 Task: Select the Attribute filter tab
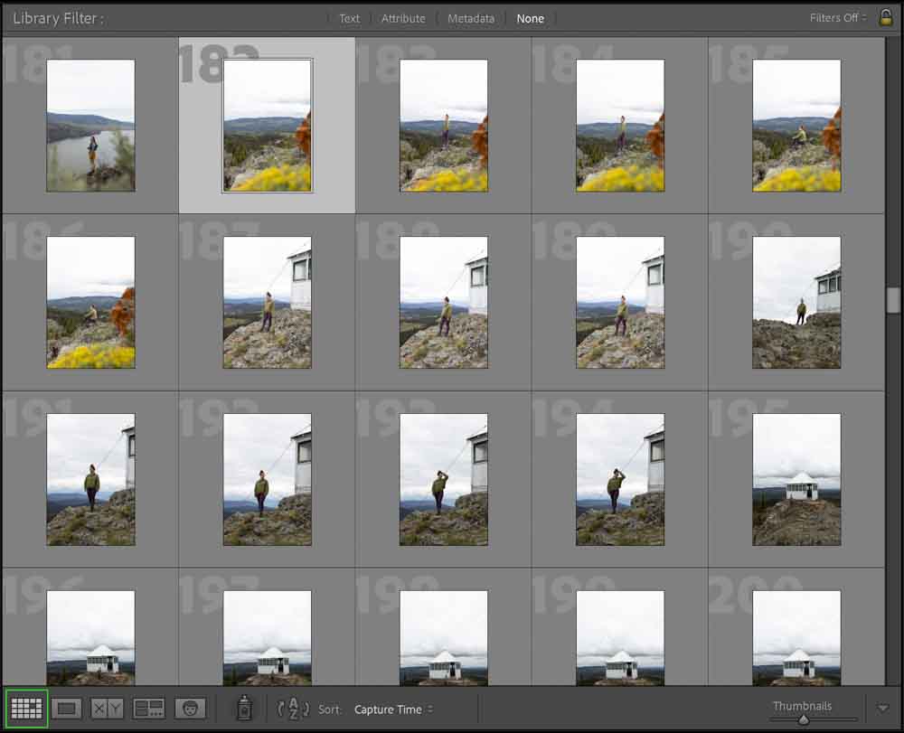tap(402, 18)
